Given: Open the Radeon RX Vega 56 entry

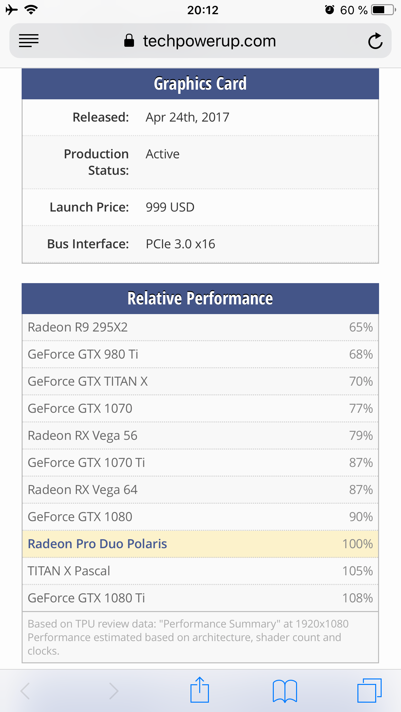Looking at the screenshot, I should click(83, 436).
